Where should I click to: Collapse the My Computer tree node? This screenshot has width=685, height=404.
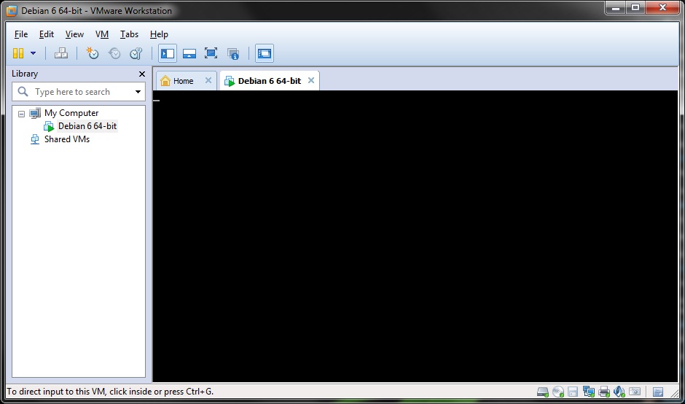pyautogui.click(x=21, y=114)
